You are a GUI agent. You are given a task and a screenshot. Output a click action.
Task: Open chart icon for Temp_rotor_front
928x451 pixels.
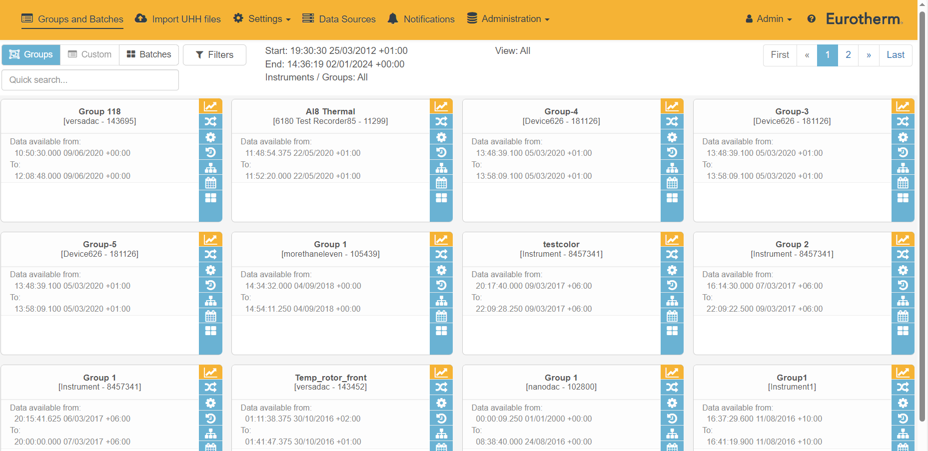441,372
